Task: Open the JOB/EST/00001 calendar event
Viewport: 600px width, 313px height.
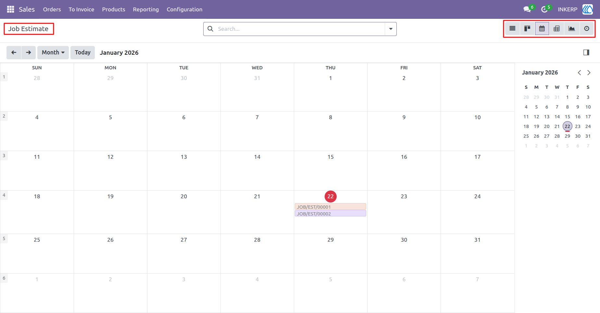Action: [331, 207]
